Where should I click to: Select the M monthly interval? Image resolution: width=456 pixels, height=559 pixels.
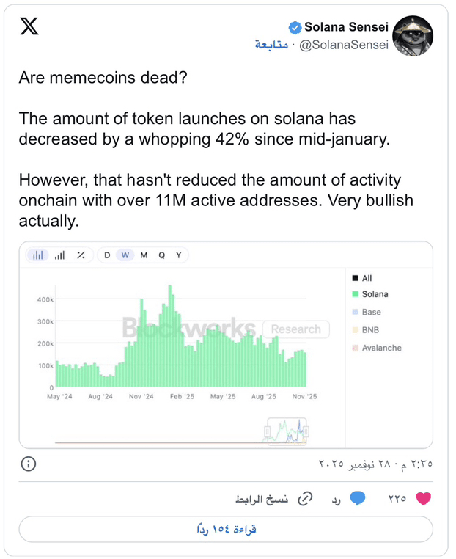(x=144, y=255)
